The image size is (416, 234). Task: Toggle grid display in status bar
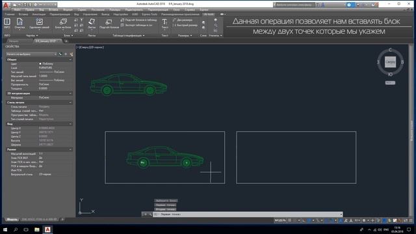(x=290, y=220)
